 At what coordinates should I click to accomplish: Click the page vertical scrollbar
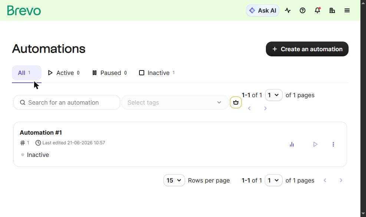[x=363, y=108]
